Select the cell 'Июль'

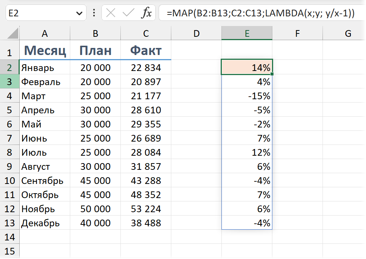point(45,152)
